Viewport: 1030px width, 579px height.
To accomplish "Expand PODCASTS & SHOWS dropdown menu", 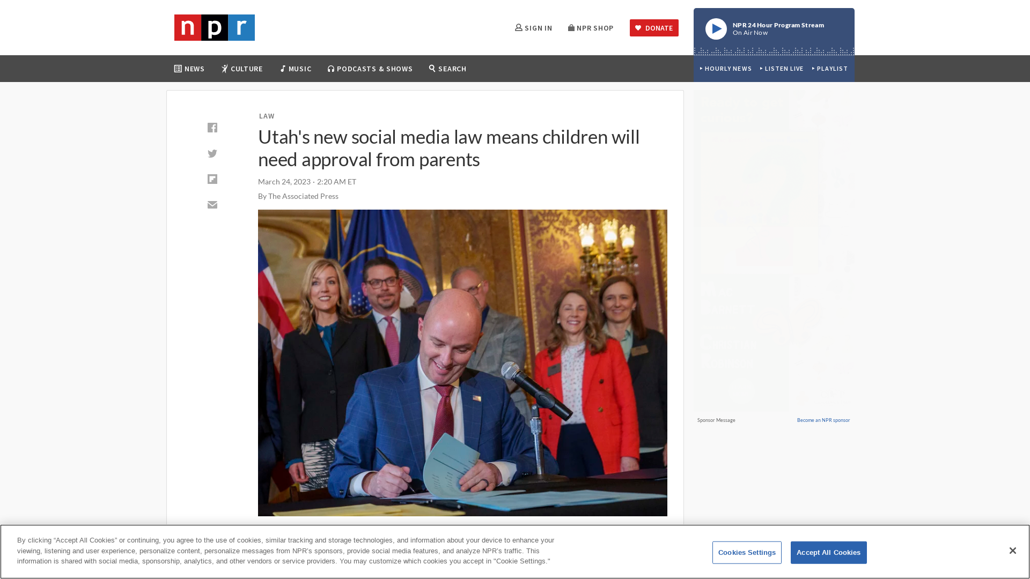I will (x=370, y=69).
